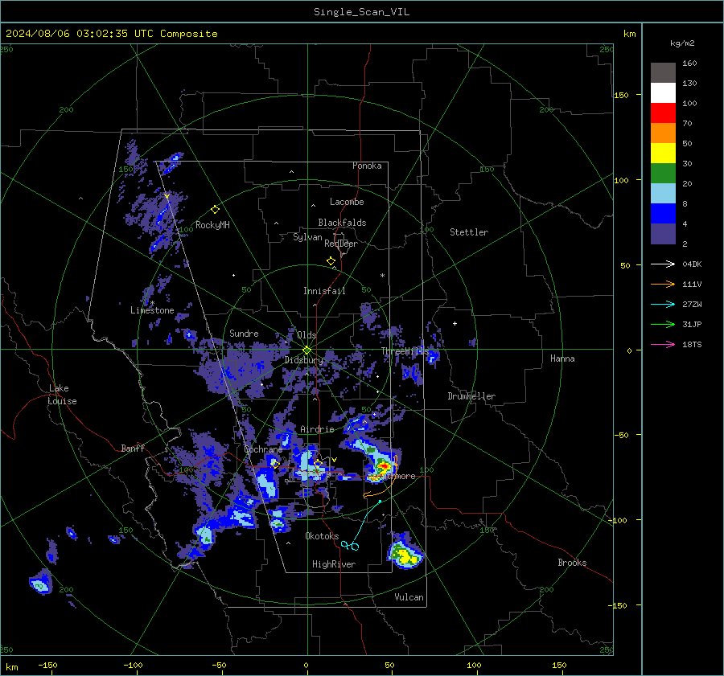
Task: Click the yellow-green storm cell east of HighRiver
Action: (x=405, y=555)
